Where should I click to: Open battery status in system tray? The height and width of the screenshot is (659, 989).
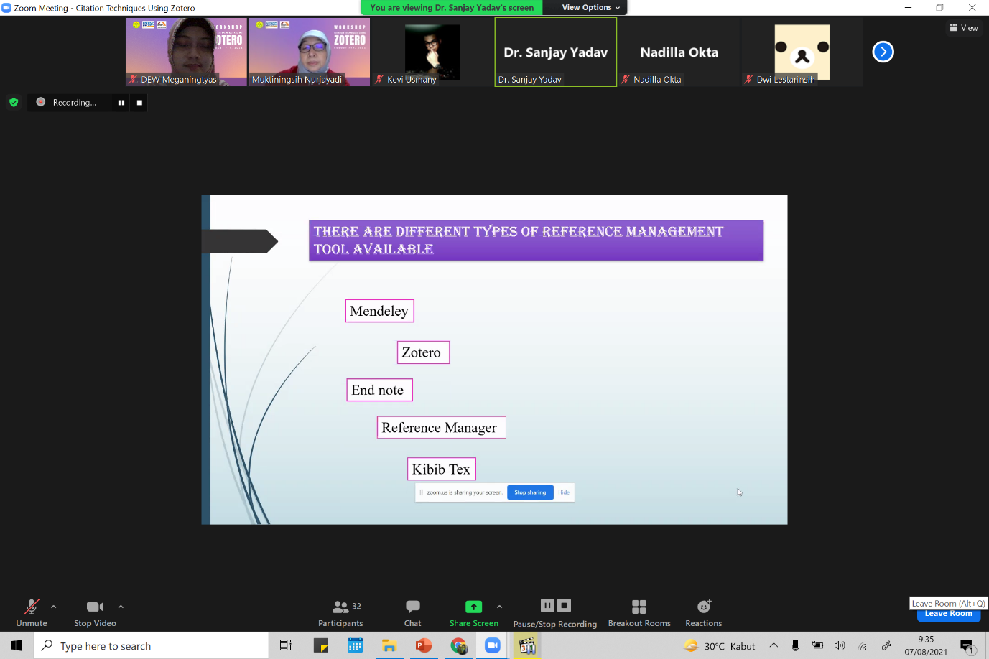(x=817, y=645)
